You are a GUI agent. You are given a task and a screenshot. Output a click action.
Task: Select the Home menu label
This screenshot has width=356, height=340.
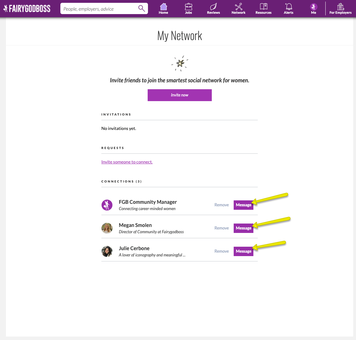(164, 13)
